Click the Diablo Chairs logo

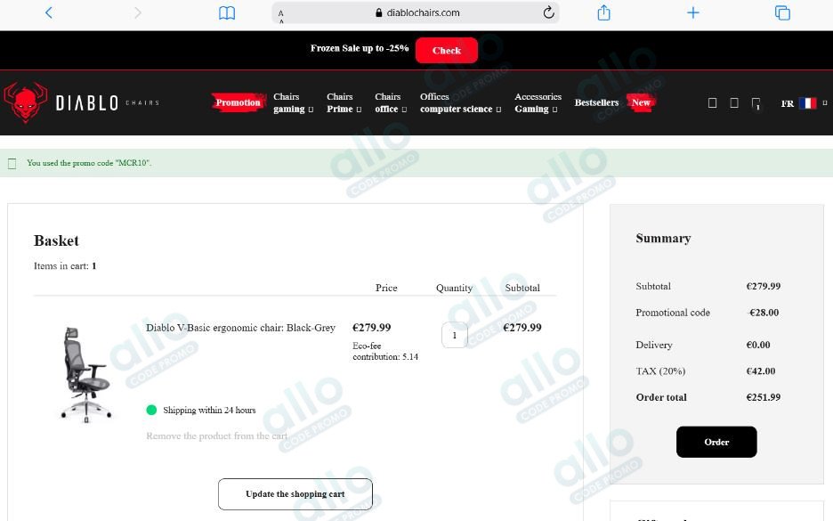tap(81, 102)
